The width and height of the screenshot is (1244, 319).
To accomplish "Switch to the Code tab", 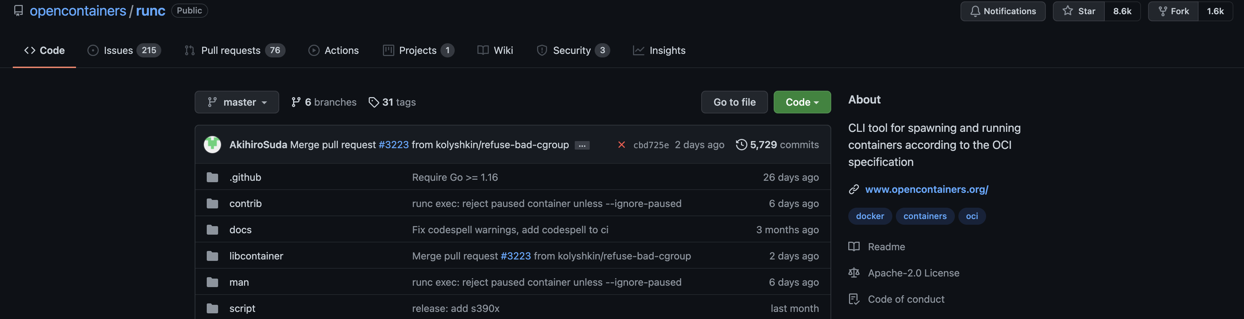I will coord(44,50).
